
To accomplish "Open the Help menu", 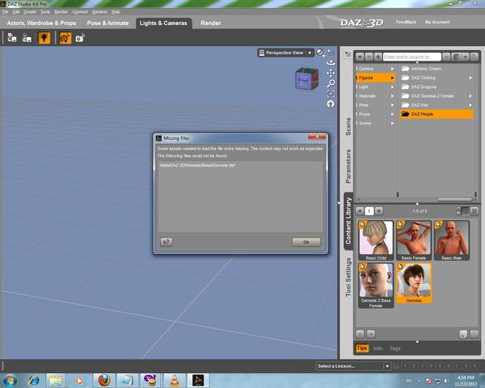I will 116,12.
